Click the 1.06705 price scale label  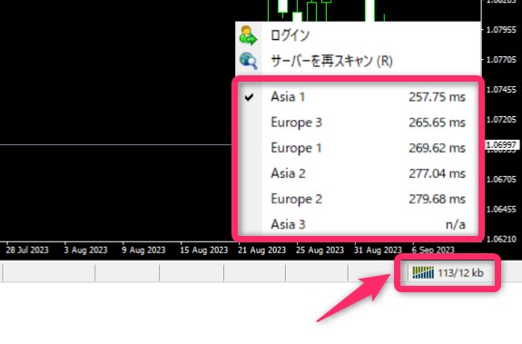coord(501,180)
